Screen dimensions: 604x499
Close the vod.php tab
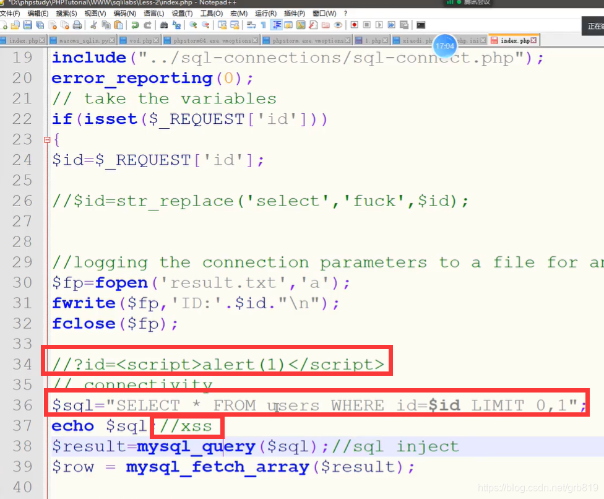(156, 40)
